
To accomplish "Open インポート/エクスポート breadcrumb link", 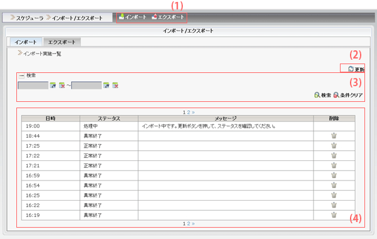I will click(x=77, y=18).
